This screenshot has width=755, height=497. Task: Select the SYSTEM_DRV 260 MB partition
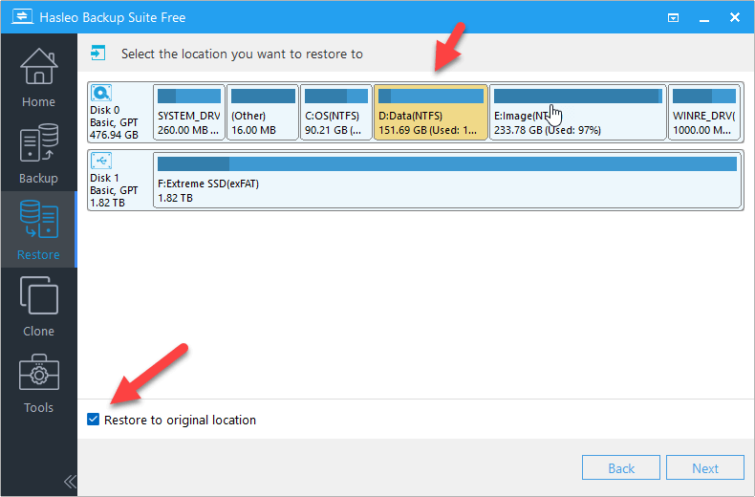(x=189, y=113)
